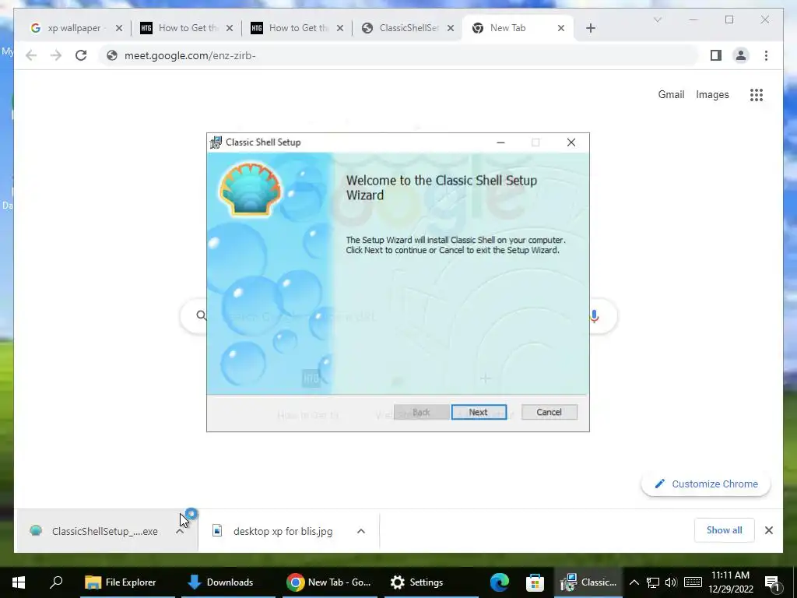The image size is (797, 598).
Task: Minimize the Classic Shell Setup window
Action: coord(500,142)
